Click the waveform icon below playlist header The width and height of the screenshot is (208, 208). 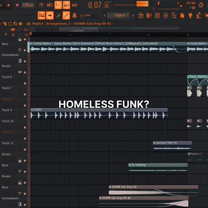[13, 30]
